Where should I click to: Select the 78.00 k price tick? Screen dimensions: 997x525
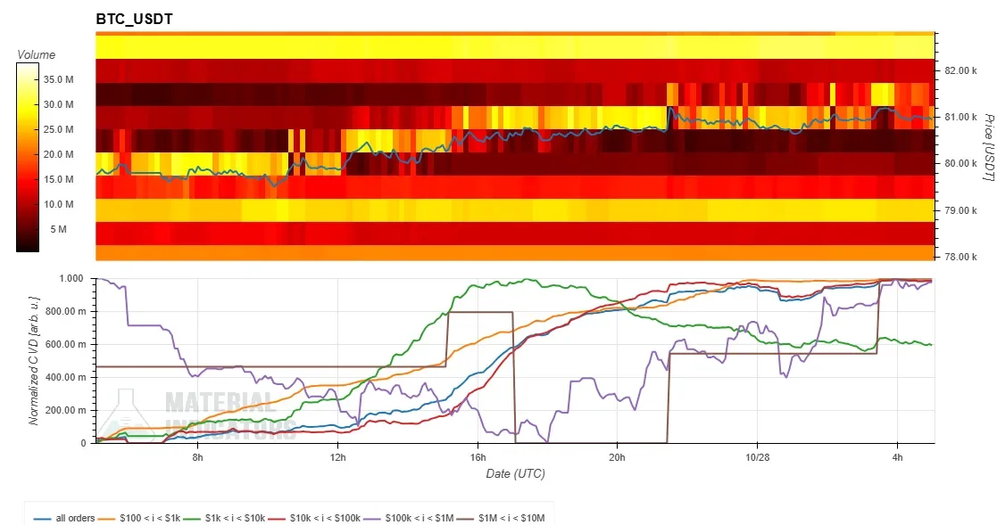[960, 257]
